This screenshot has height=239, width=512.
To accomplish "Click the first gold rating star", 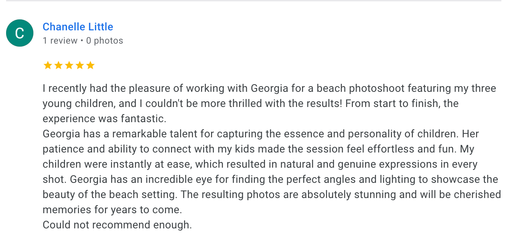I will 47,66.
